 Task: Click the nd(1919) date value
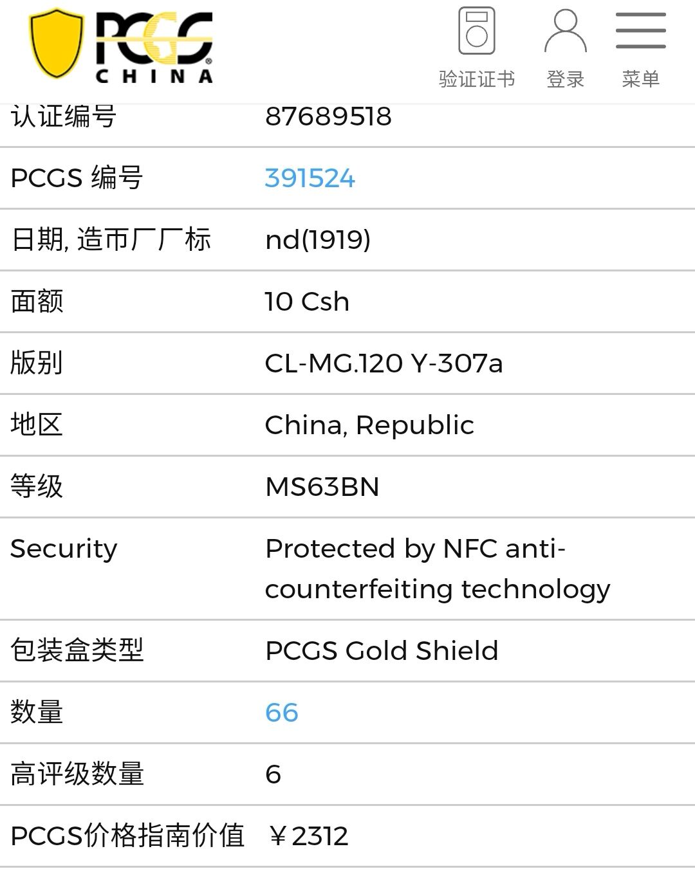pyautogui.click(x=318, y=240)
